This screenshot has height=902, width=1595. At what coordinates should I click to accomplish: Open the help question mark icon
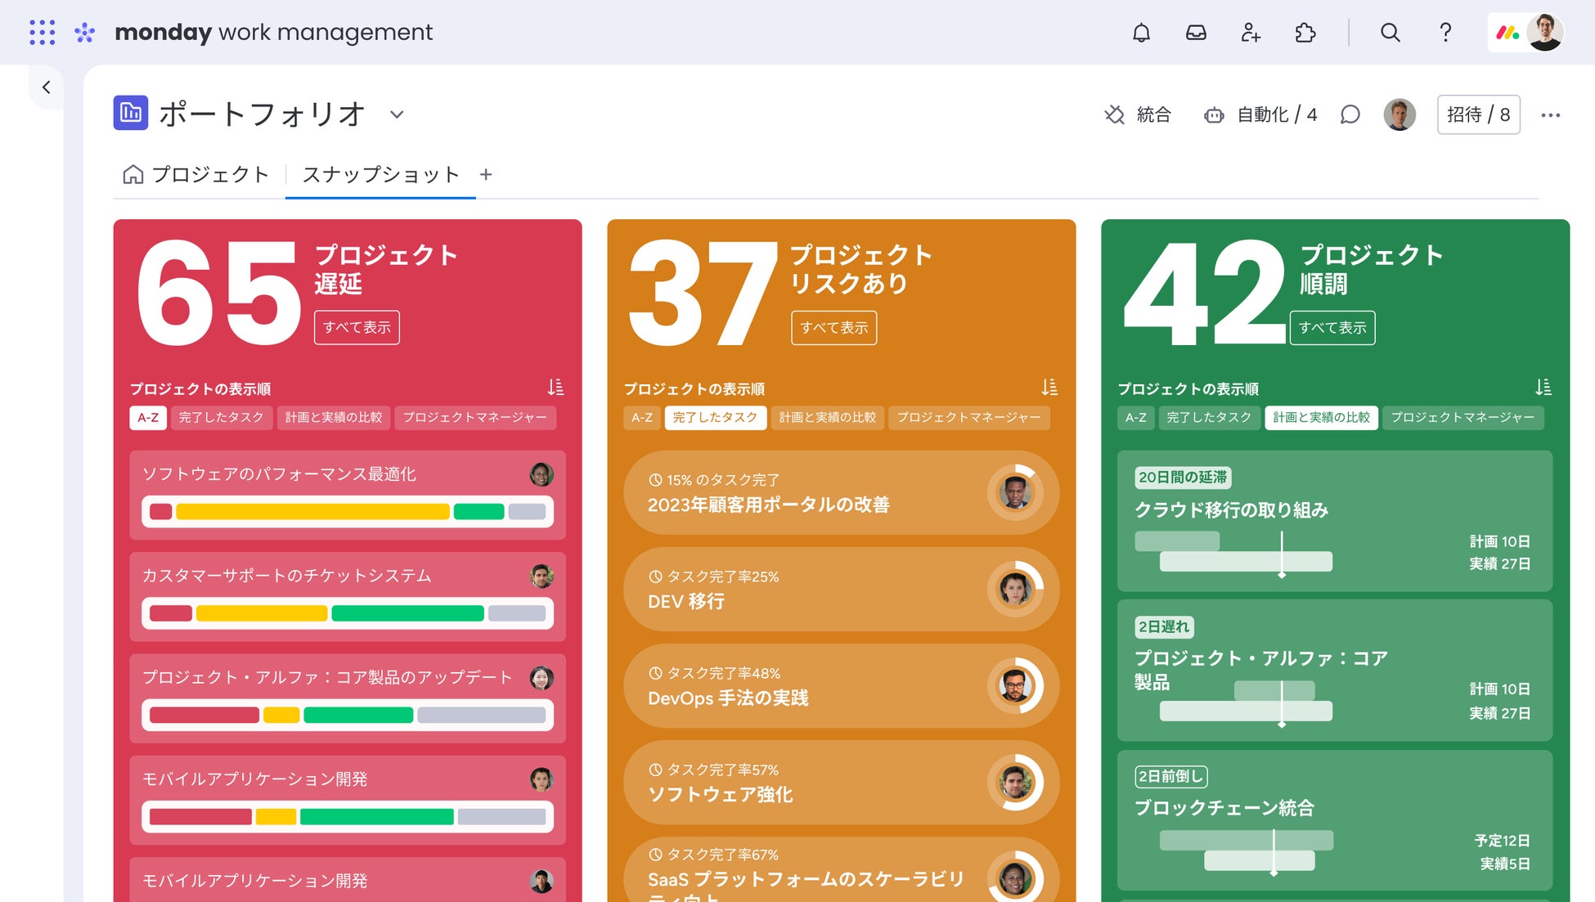pos(1445,33)
